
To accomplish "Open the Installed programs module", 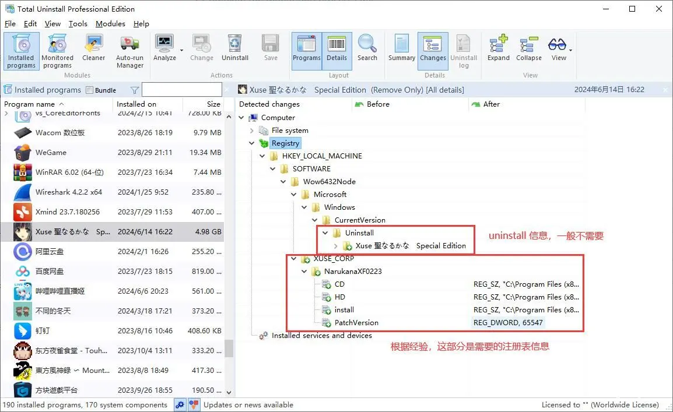I will point(22,51).
